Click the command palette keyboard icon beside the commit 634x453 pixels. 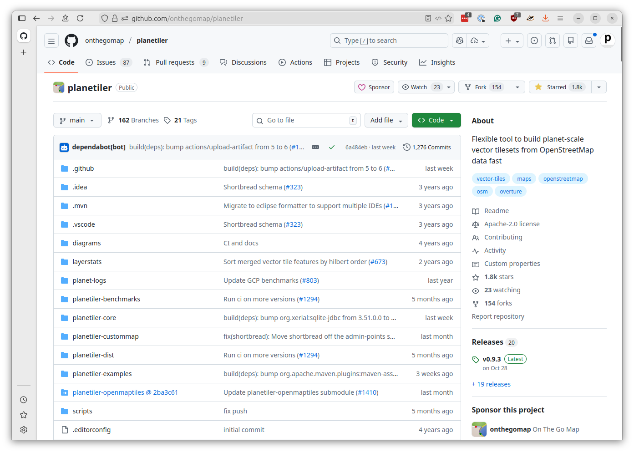[315, 147]
